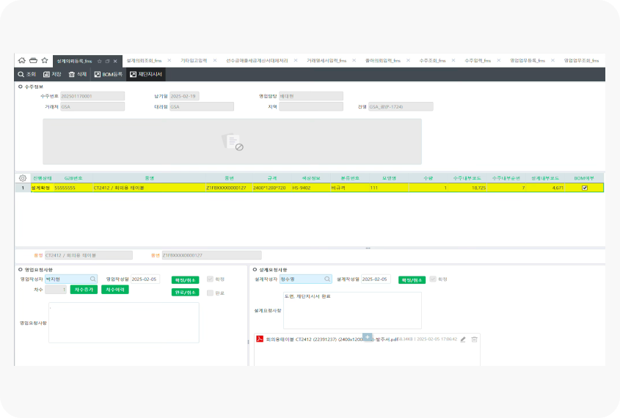
Task: Collapse the 수주정보 section header
Action: click(21, 86)
